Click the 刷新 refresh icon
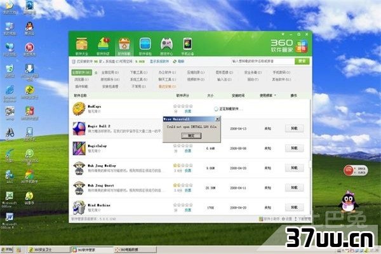Image resolution: width=381 pixels, height=254 pixels. (175, 62)
